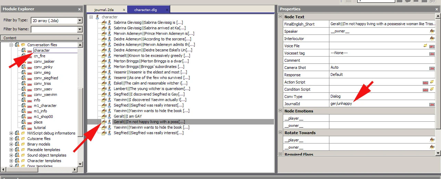This screenshot has width=441, height=179.
Task: Open the Filter by Type dropdown
Action: point(80,20)
